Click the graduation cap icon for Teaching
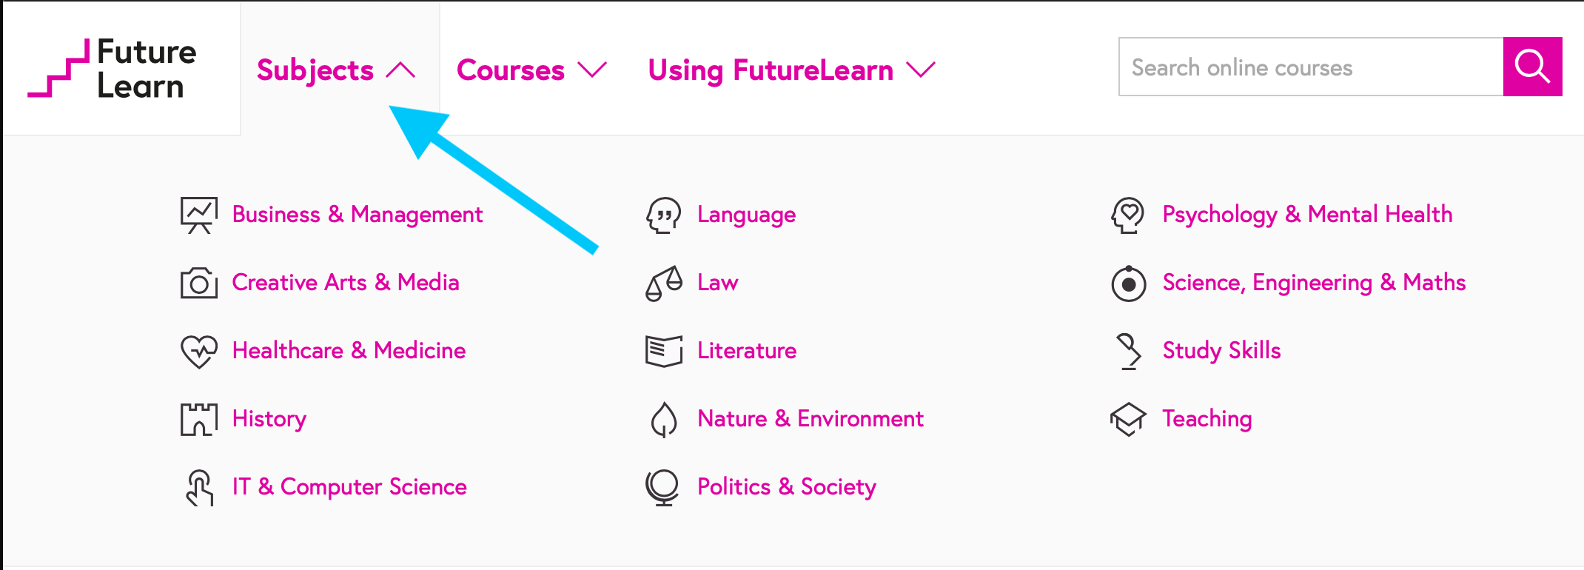 tap(1128, 419)
